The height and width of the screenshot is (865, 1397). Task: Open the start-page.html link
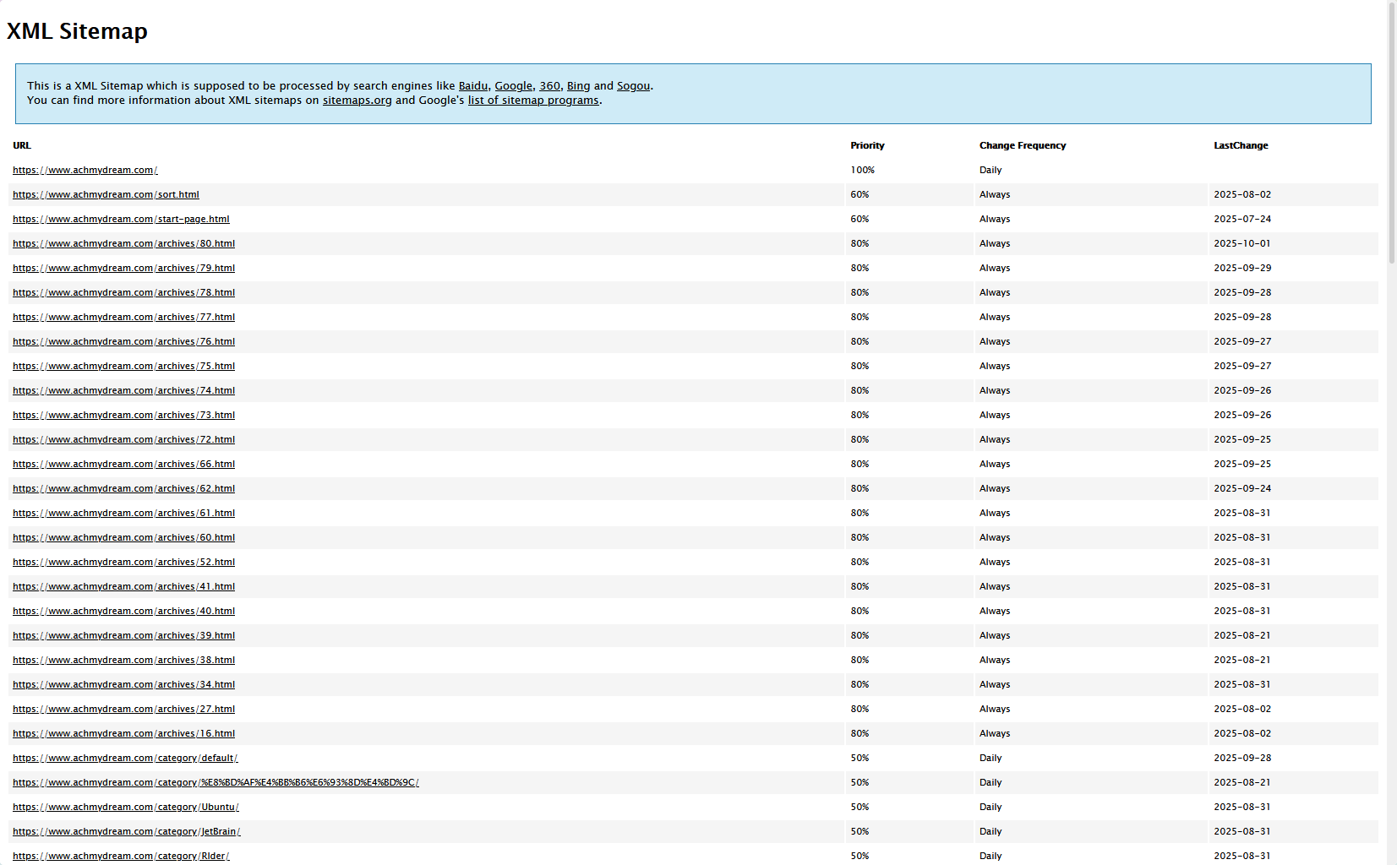click(121, 220)
